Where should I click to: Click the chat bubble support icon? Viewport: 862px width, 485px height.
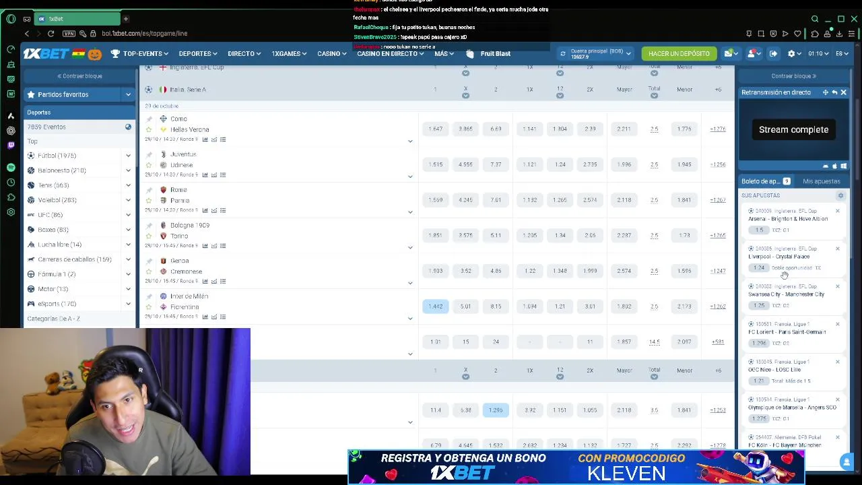[x=847, y=461]
